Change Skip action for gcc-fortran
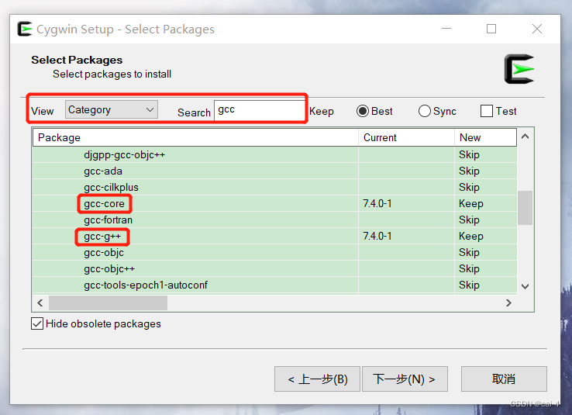 469,220
